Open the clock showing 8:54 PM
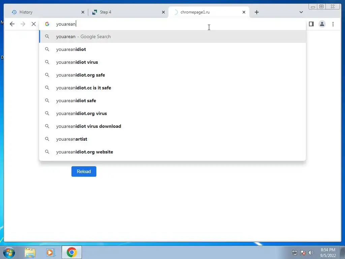This screenshot has width=345, height=259. [x=328, y=253]
